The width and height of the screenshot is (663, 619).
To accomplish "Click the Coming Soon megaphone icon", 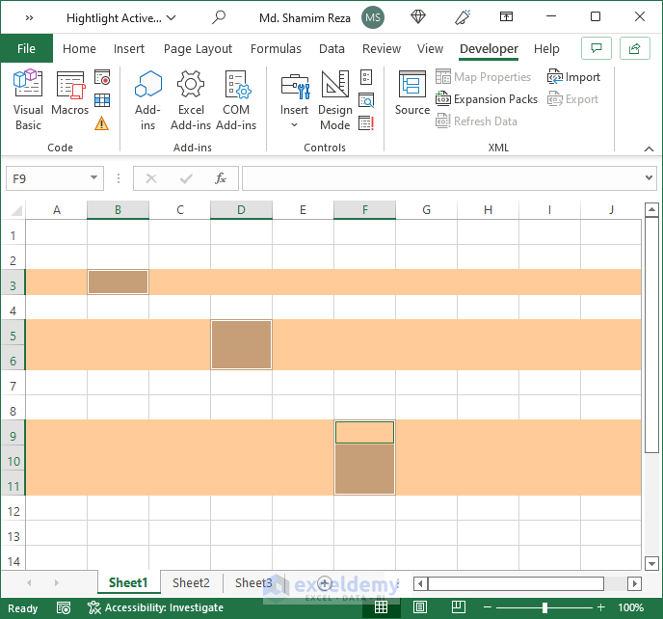I will click(x=463, y=17).
